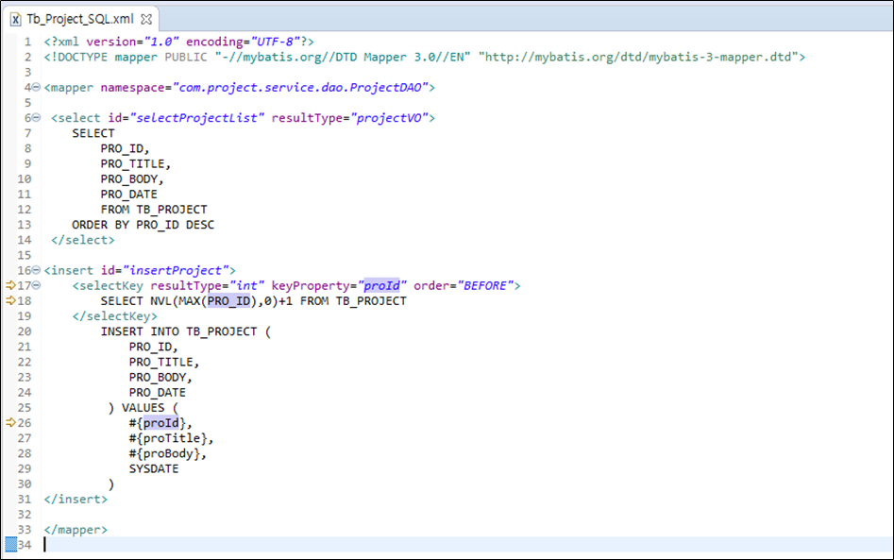This screenshot has height=560, width=894.
Task: Click the namespace value com.project.service.dao.ProjectDAO
Action: click(x=300, y=87)
